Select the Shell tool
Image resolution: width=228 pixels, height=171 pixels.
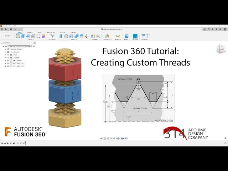(71, 36)
